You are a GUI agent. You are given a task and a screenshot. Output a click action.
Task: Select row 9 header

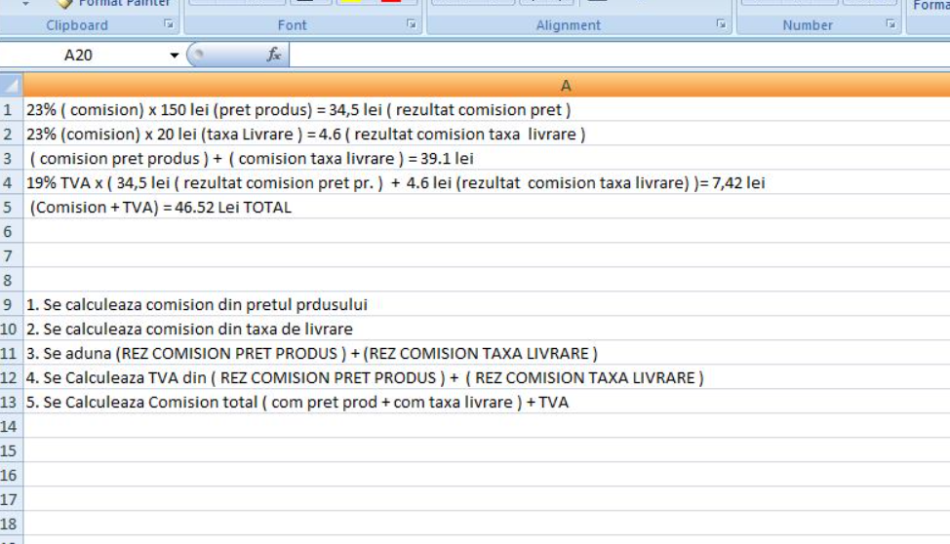click(x=11, y=304)
